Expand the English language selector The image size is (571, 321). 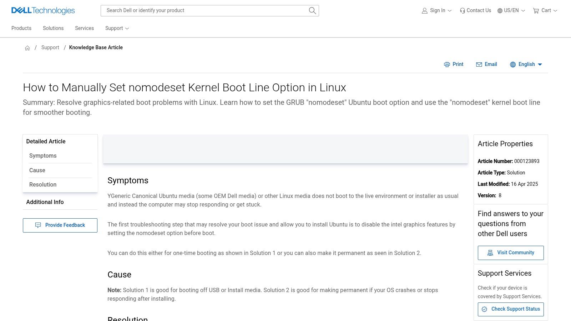[526, 65]
